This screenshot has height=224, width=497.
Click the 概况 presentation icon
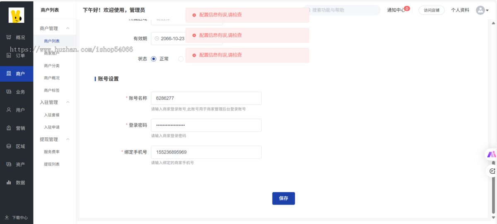tap(9, 37)
